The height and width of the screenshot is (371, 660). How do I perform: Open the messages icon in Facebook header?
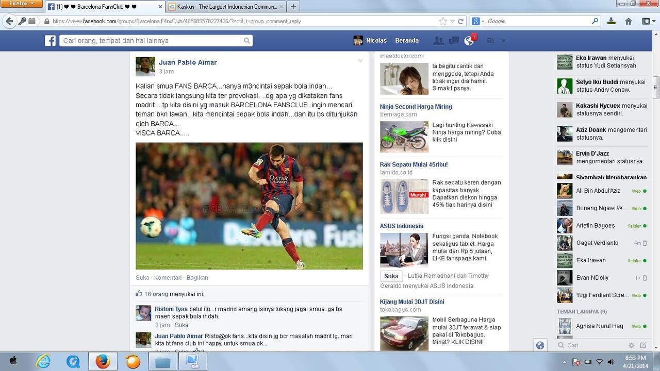(454, 41)
